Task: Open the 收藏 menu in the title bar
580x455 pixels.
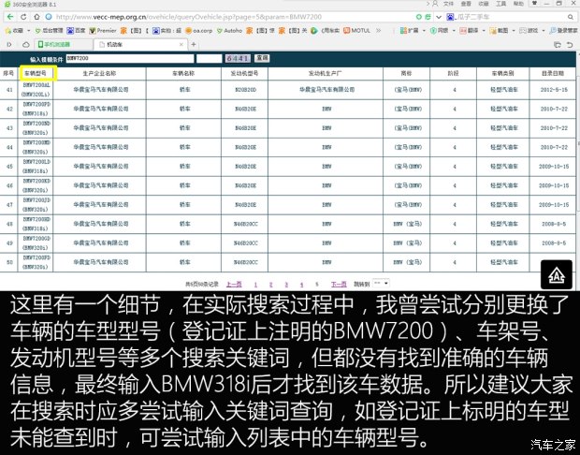Action: 484,4
